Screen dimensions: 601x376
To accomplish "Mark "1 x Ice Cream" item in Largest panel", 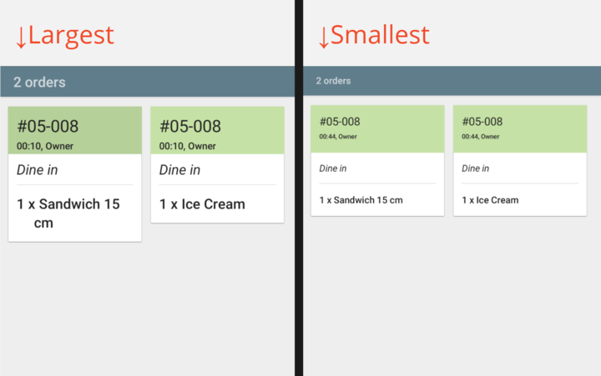I will tap(202, 204).
